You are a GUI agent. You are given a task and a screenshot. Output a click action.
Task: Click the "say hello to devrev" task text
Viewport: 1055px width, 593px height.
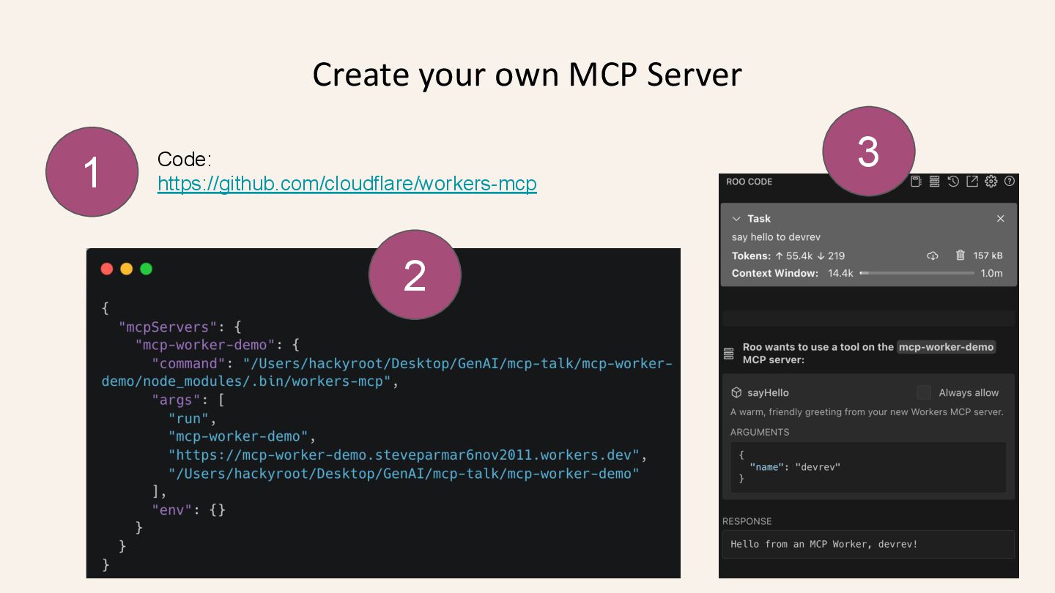(776, 237)
